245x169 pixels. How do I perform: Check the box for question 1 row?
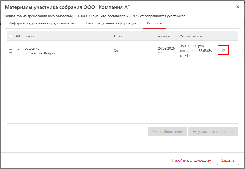(x=11, y=51)
